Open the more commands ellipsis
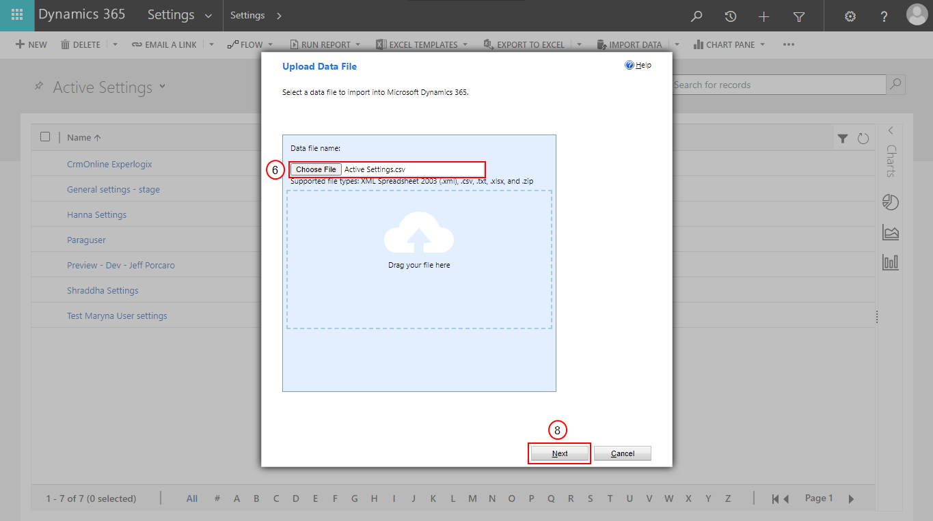 tap(789, 44)
